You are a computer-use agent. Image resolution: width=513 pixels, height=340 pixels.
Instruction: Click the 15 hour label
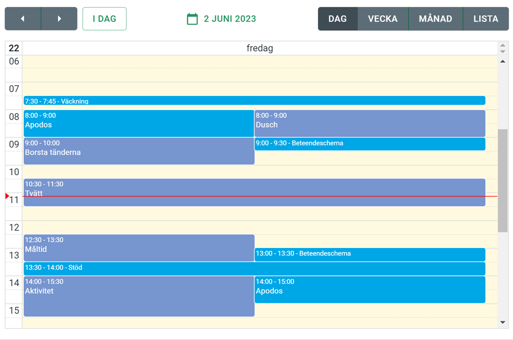(14, 310)
